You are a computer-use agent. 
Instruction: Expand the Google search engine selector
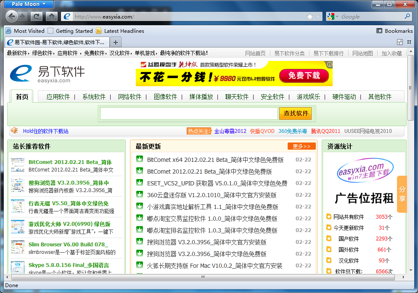(332, 16)
